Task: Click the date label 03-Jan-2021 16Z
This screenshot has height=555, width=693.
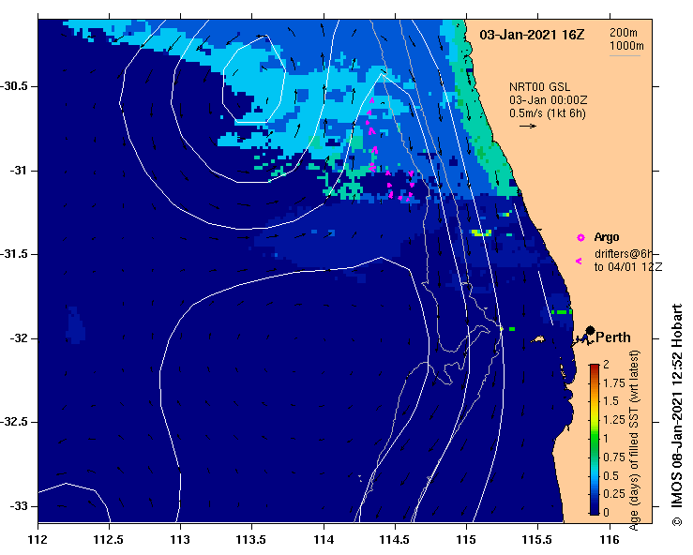Action: point(532,35)
